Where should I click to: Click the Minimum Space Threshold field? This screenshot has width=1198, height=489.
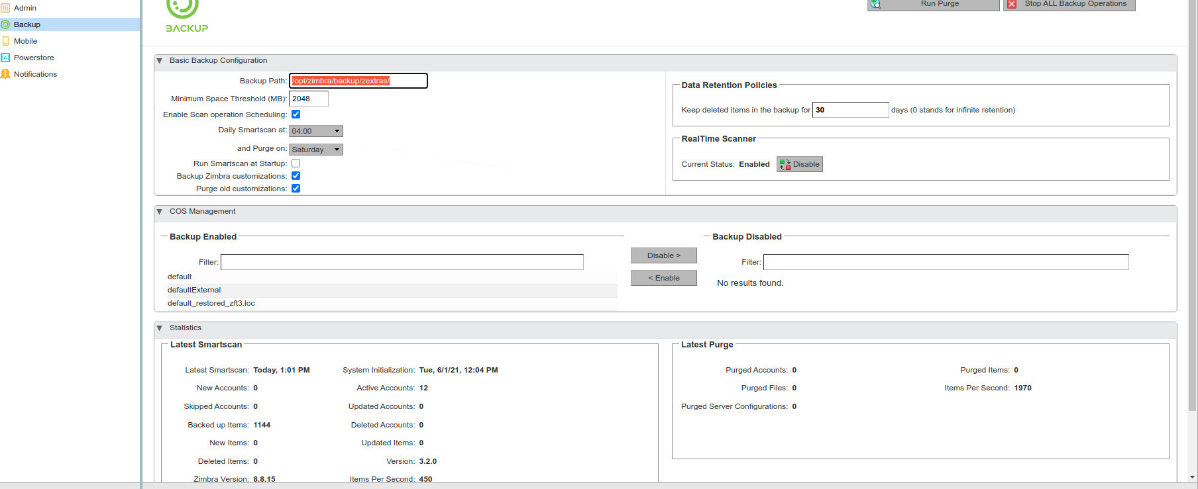click(x=309, y=99)
